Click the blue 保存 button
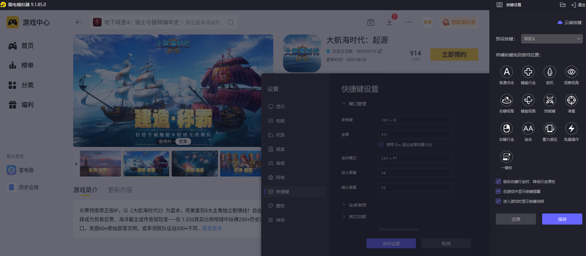This screenshot has height=256, width=586. (x=562, y=219)
